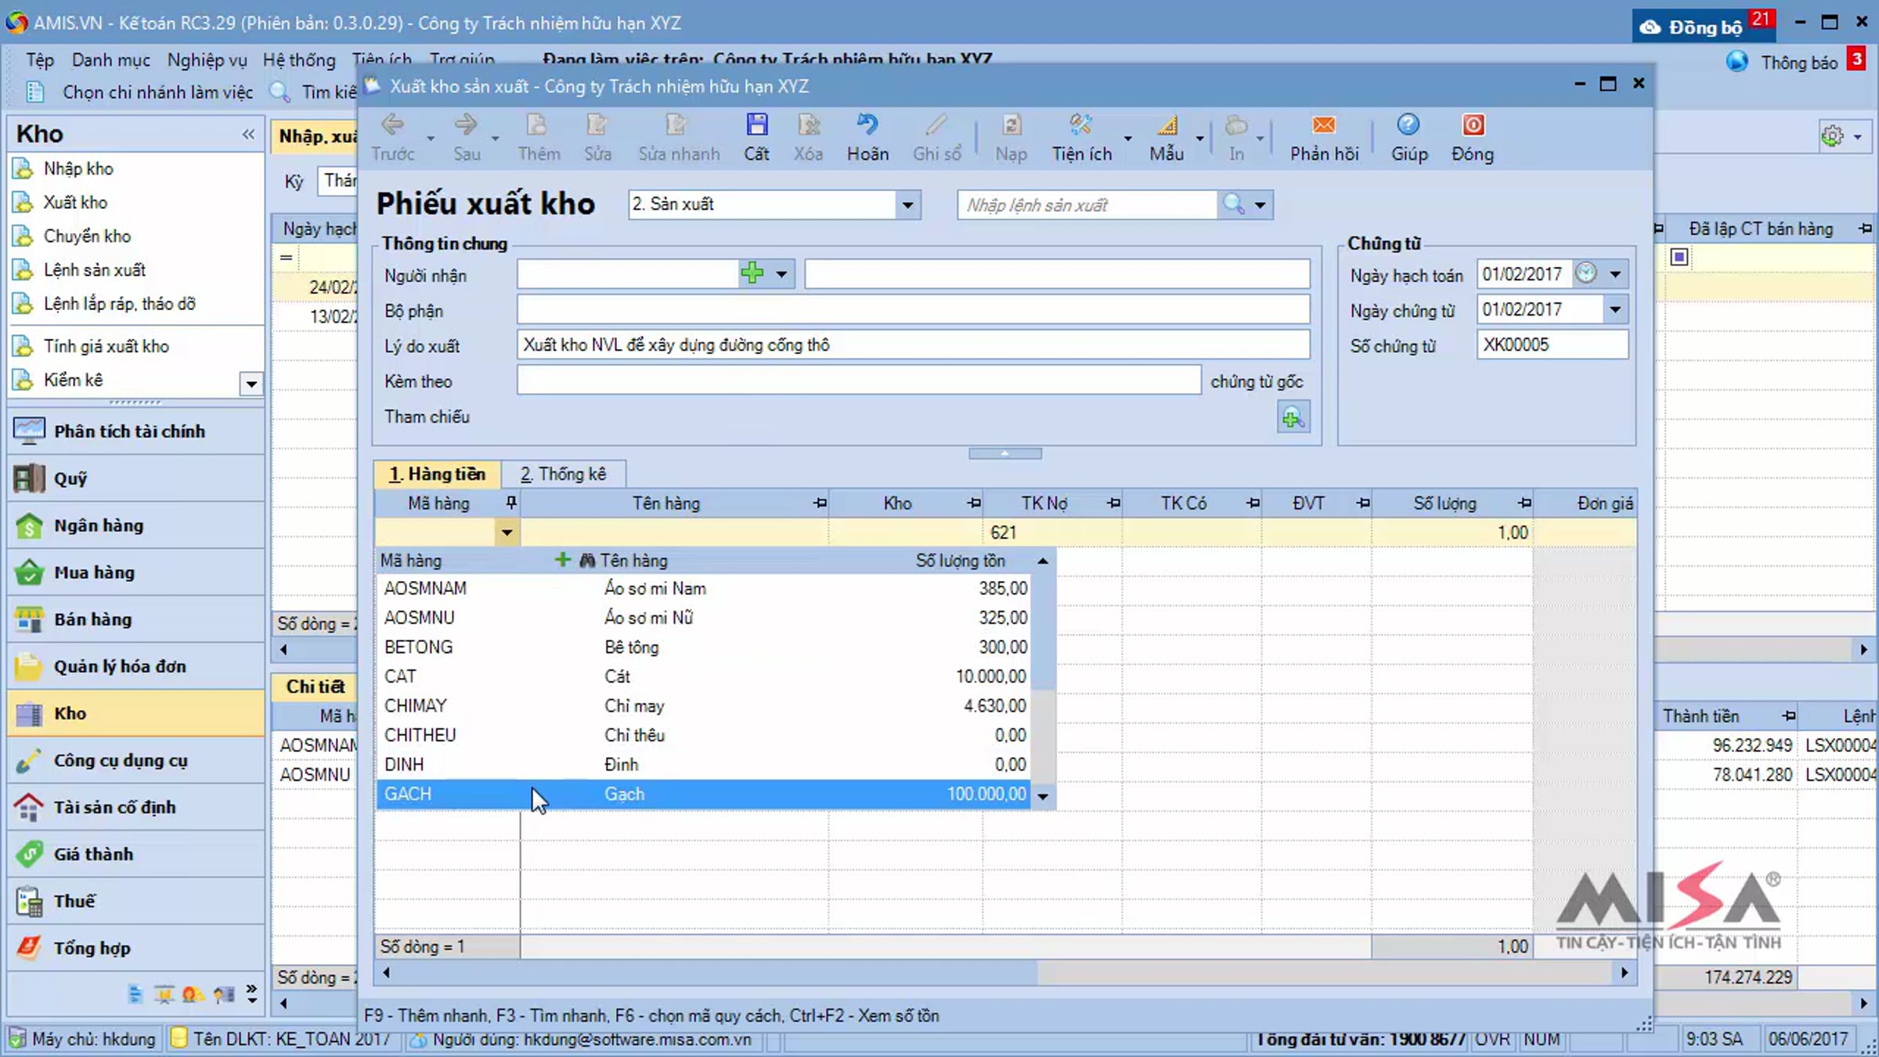Open the Nghiệp vụ menu

207,60
